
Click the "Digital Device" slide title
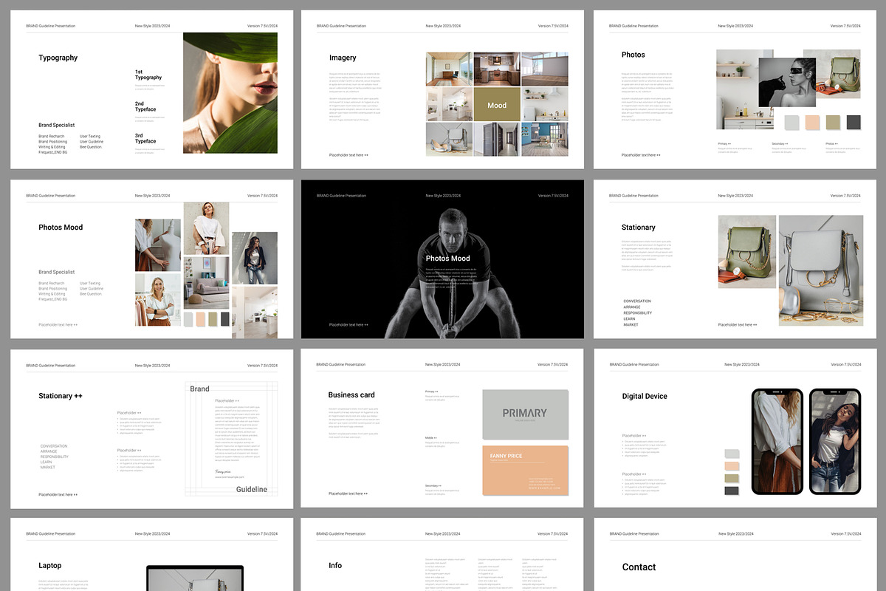[645, 396]
